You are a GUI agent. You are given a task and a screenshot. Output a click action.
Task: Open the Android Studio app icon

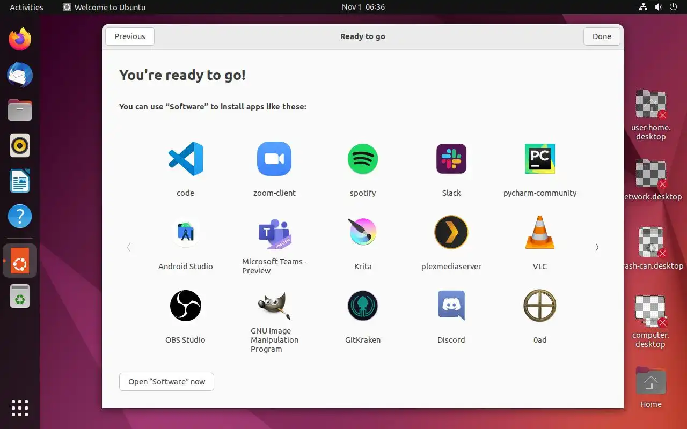pos(186,232)
